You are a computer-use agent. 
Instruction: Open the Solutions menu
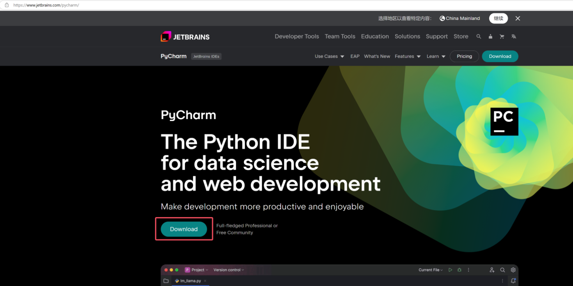click(407, 36)
